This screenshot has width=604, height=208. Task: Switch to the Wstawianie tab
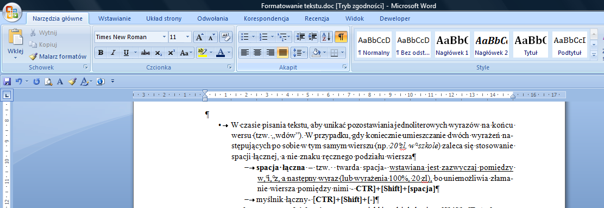115,18
